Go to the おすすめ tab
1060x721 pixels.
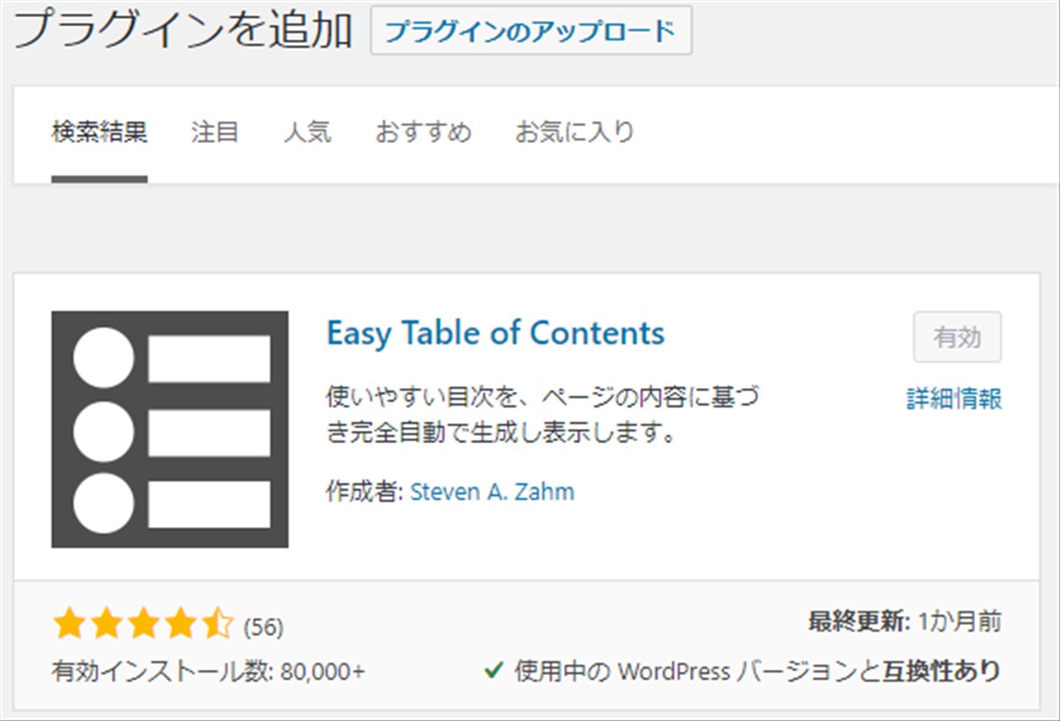tap(424, 133)
